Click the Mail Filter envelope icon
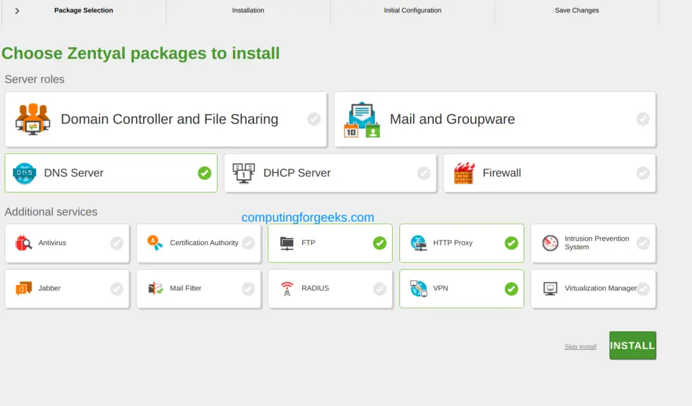Screen dimensions: 692x406 tap(155, 288)
